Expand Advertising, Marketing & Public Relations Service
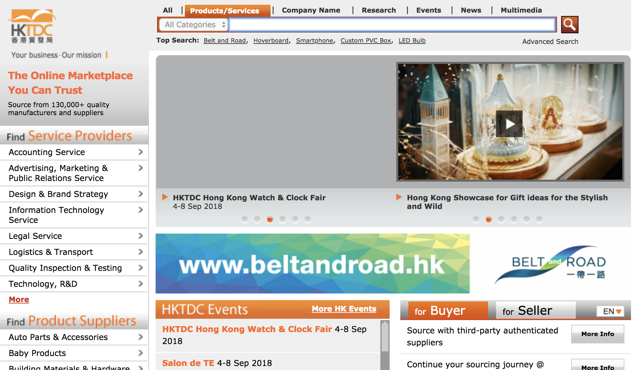 click(x=74, y=173)
